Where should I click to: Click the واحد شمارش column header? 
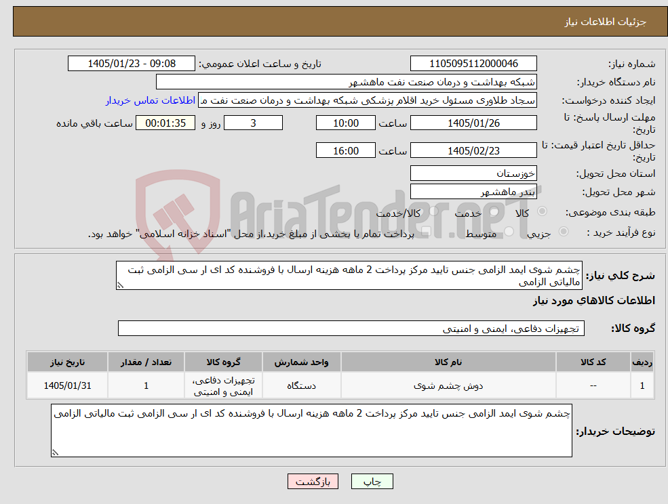point(301,362)
